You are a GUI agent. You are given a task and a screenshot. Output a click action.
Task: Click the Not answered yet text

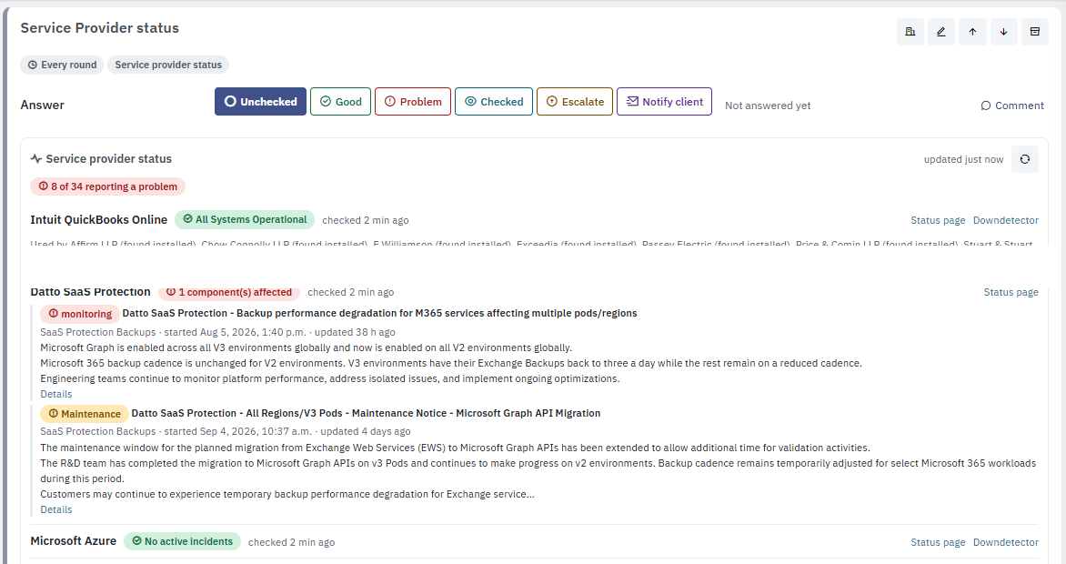(x=768, y=106)
